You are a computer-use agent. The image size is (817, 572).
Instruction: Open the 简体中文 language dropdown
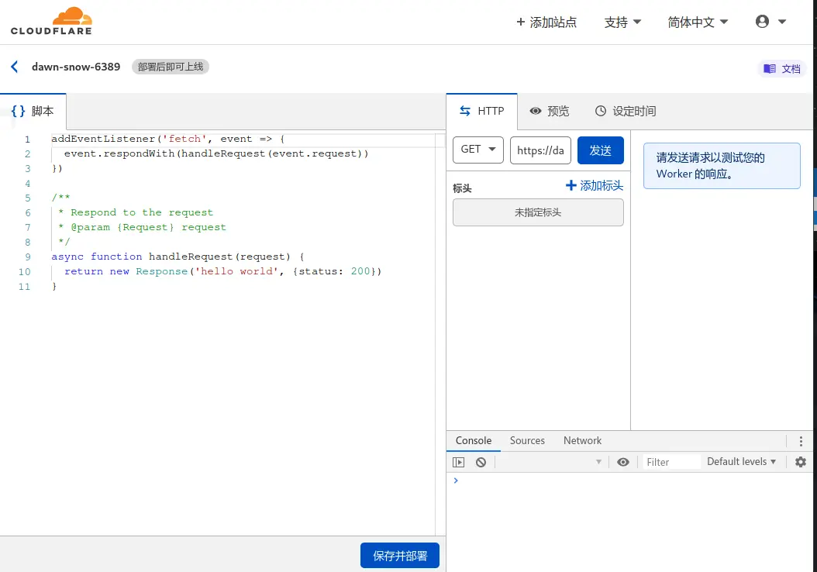tap(698, 22)
